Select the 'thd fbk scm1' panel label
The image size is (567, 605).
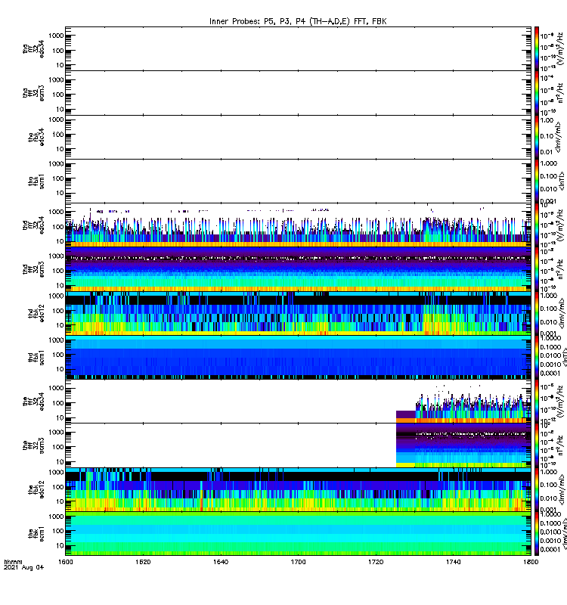pos(36,358)
